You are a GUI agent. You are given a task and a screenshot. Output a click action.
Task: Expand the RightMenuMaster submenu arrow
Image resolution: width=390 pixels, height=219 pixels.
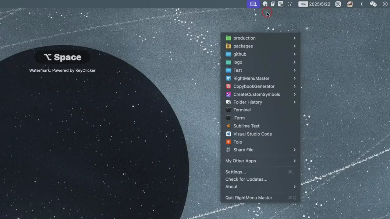294,78
